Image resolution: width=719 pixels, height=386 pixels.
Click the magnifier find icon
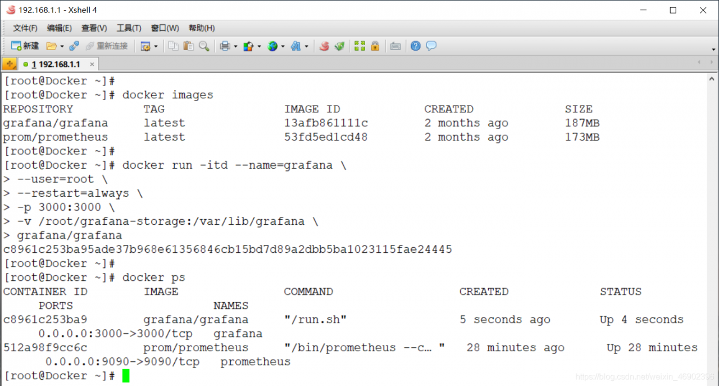coord(204,46)
